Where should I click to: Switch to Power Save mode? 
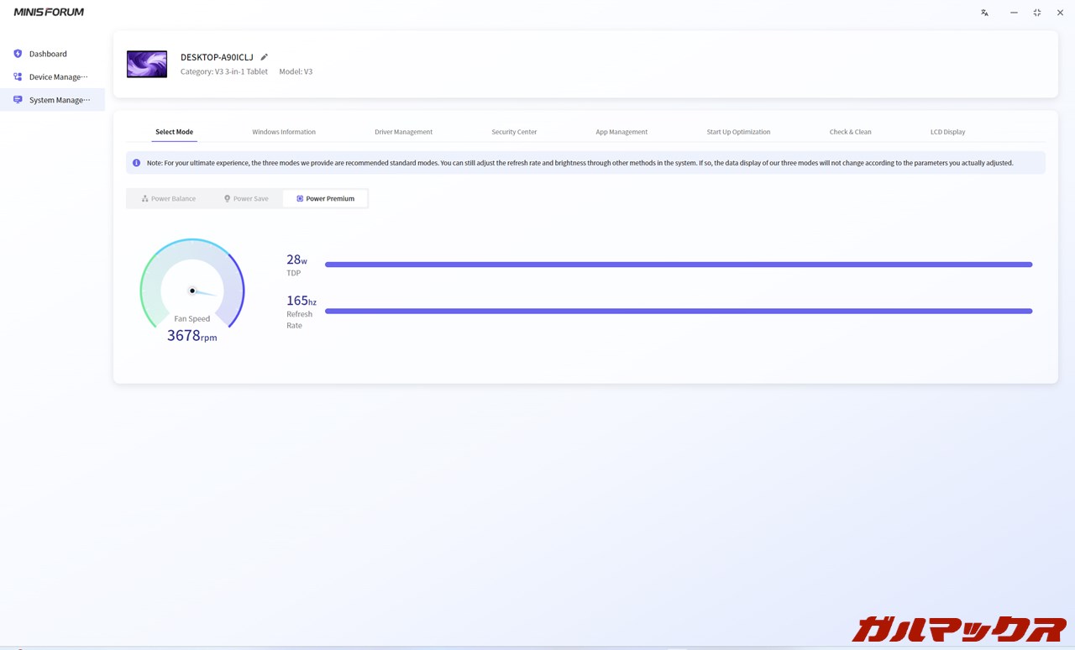[246, 199]
